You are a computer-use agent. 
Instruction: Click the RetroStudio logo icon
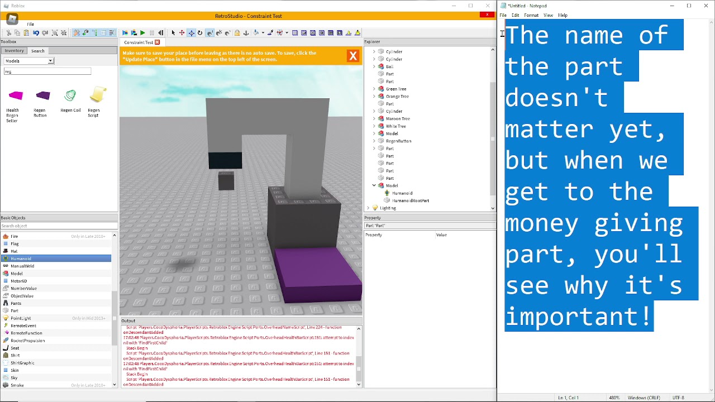pyautogui.click(x=12, y=19)
